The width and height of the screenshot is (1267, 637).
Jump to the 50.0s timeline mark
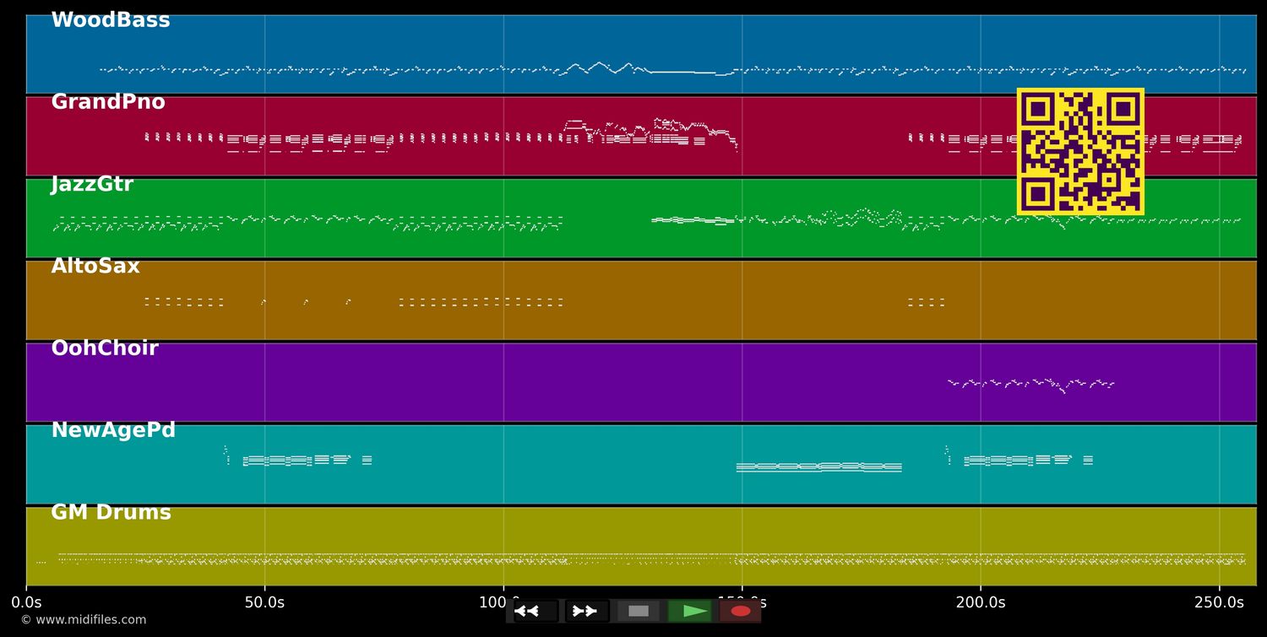(x=264, y=602)
